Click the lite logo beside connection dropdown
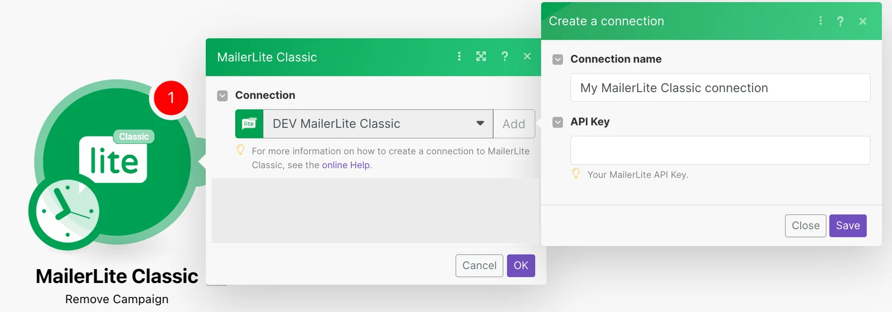892x312 pixels. (x=249, y=124)
